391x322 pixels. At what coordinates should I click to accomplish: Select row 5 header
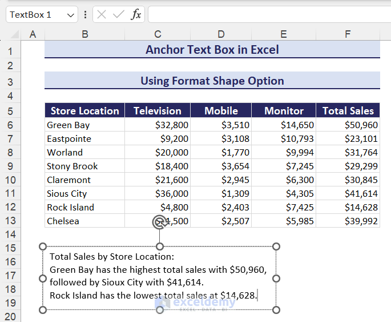click(x=10, y=111)
